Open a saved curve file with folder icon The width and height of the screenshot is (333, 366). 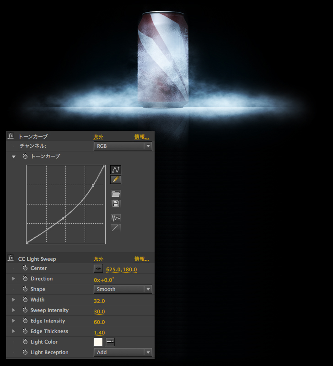[116, 194]
